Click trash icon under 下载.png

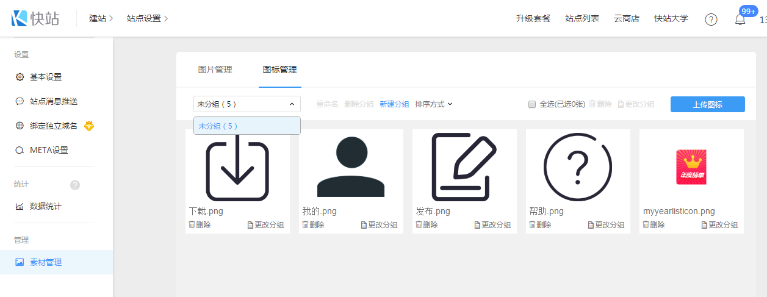[x=192, y=224]
